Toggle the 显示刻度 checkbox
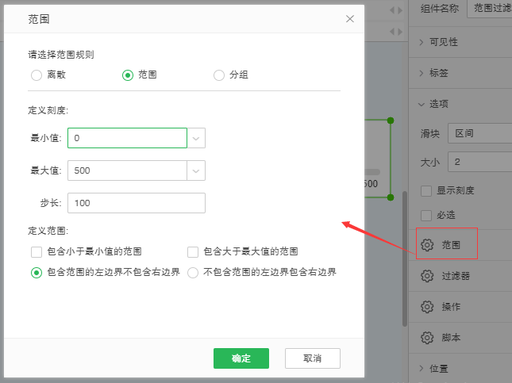The height and width of the screenshot is (383, 512). pyautogui.click(x=427, y=190)
